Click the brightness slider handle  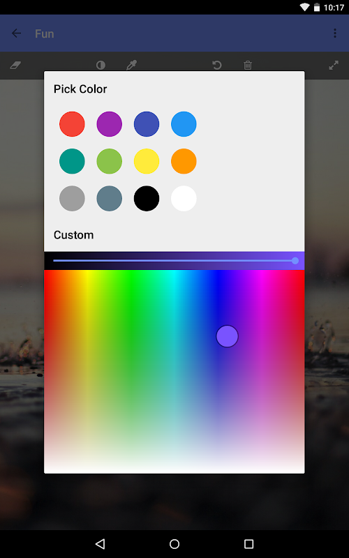295,261
